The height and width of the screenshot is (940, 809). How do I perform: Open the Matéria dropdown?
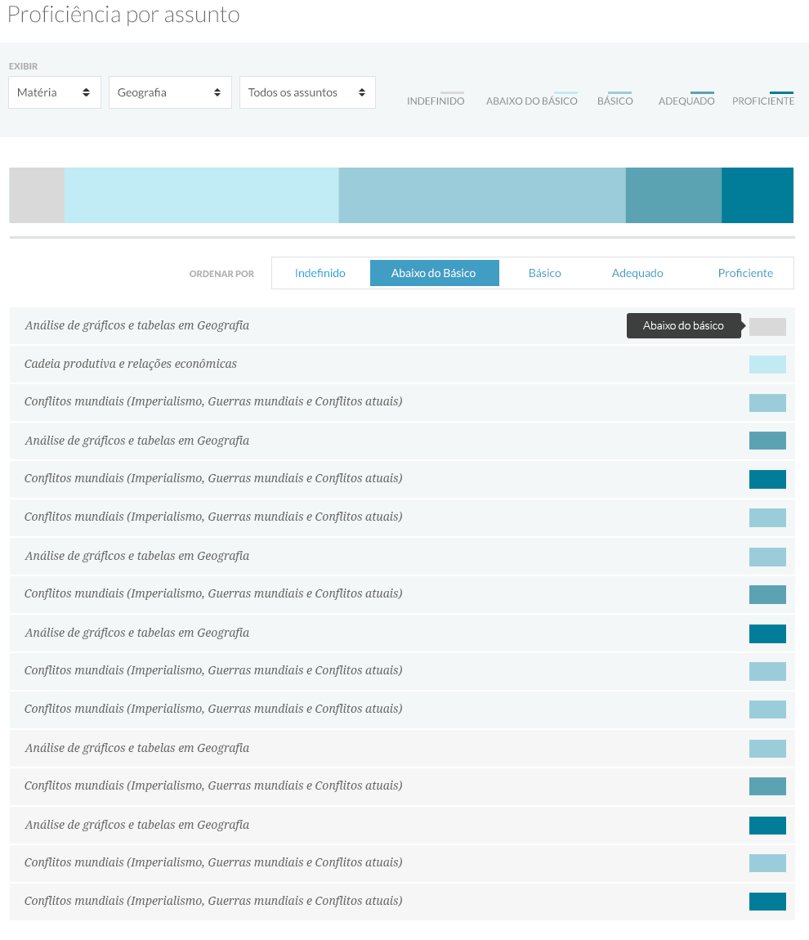click(x=54, y=92)
